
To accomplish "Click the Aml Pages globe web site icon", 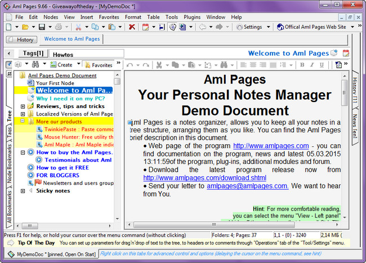I will [x=280, y=27].
